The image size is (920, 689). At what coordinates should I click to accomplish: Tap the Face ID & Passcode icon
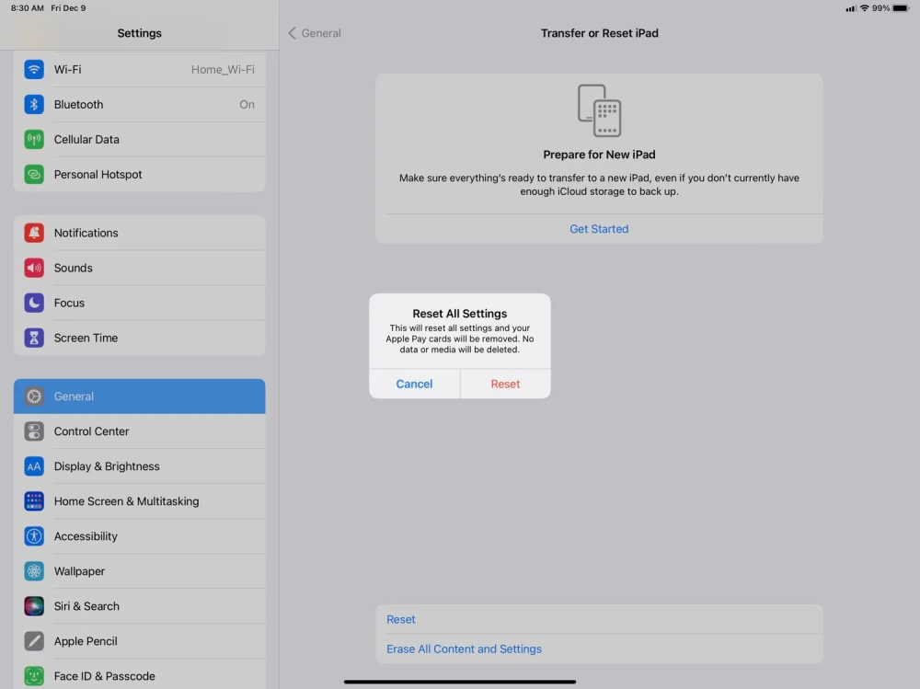click(x=34, y=675)
